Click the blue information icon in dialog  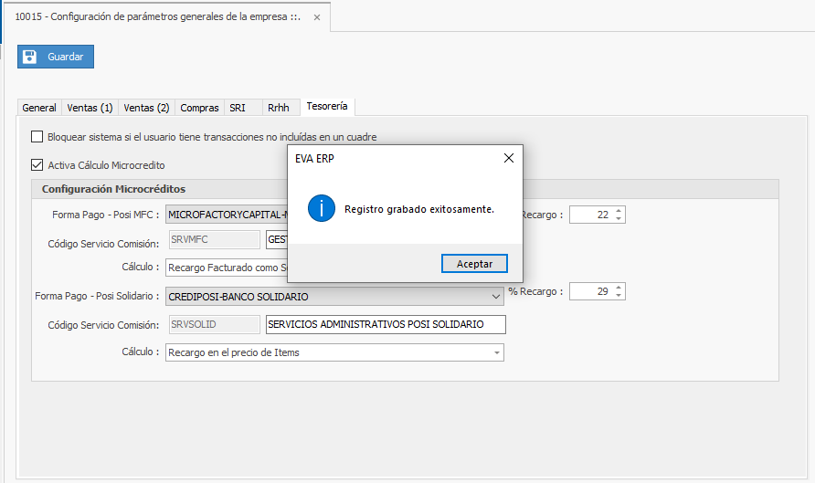coord(322,208)
